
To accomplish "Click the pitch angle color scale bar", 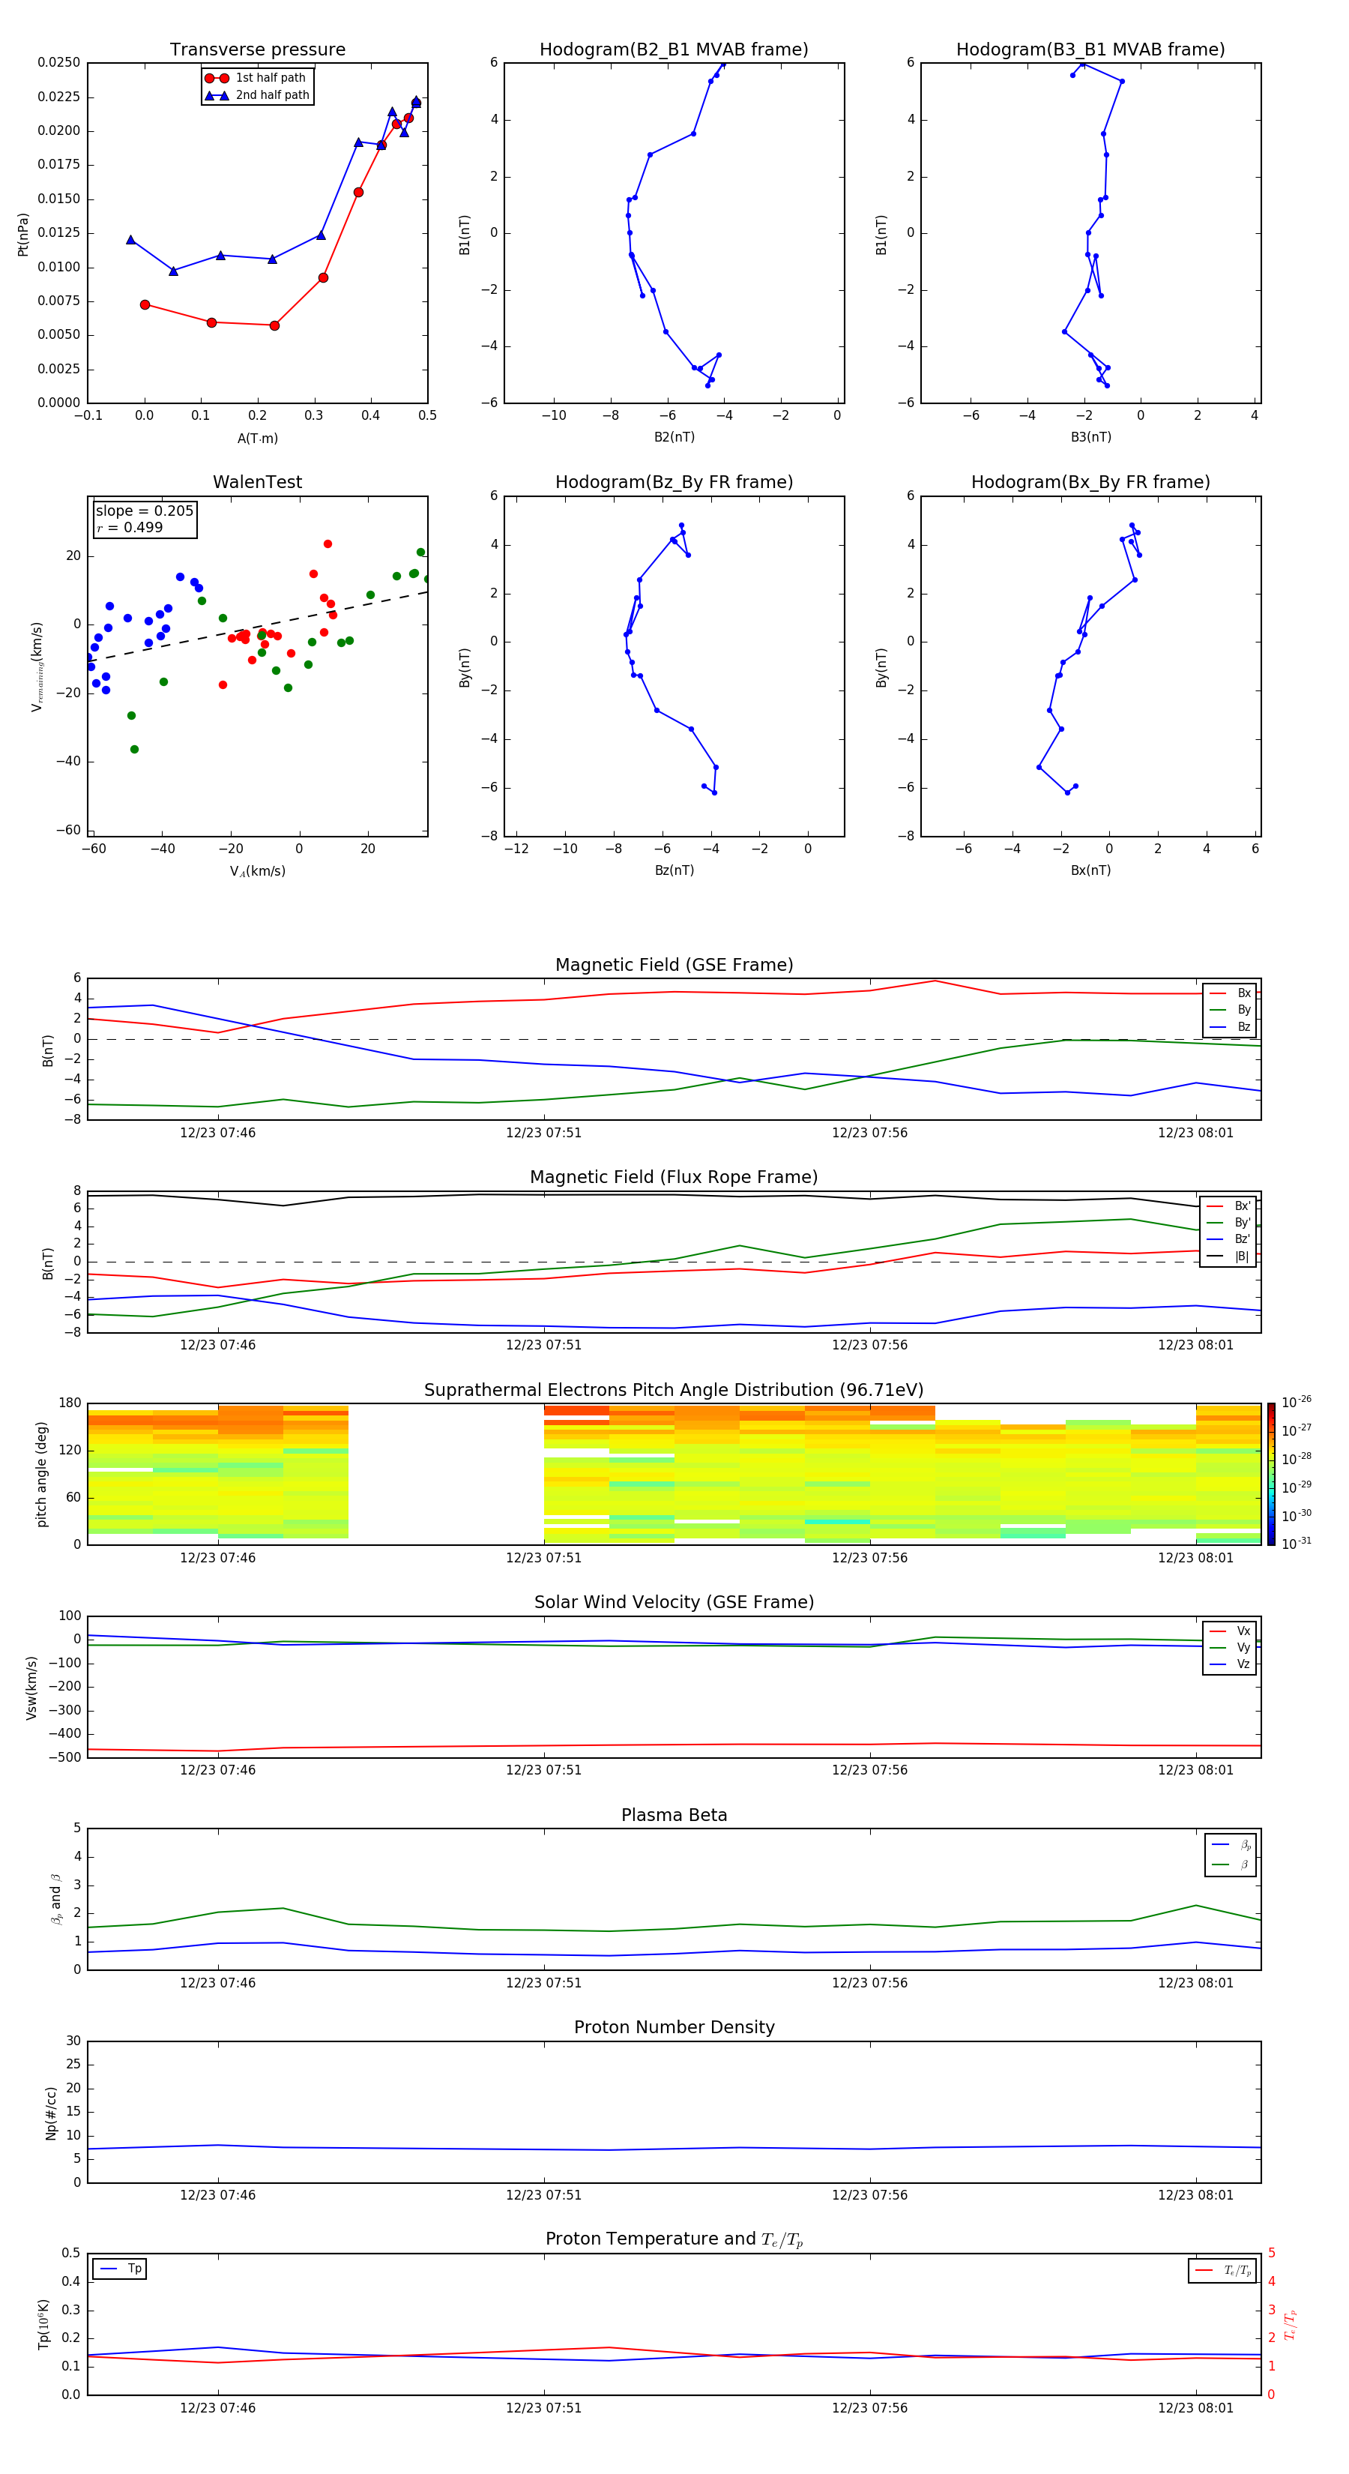I will click(x=1271, y=1474).
